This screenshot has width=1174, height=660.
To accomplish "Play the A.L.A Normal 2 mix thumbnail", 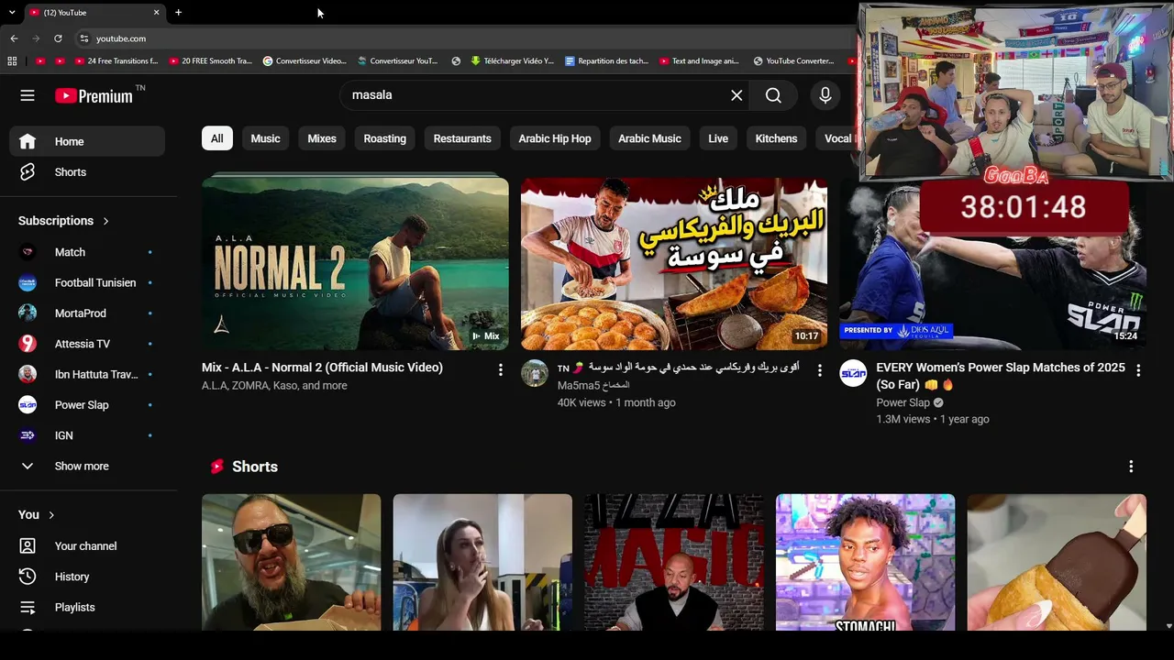I will [355, 264].
